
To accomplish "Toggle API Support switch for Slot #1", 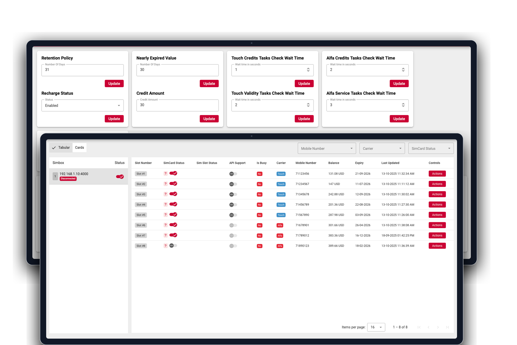I will pyautogui.click(x=233, y=174).
